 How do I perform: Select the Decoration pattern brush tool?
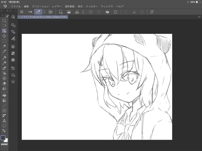tap(4, 78)
